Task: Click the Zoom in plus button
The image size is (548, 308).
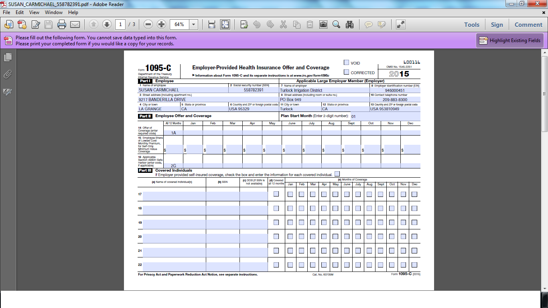Action: [x=161, y=24]
